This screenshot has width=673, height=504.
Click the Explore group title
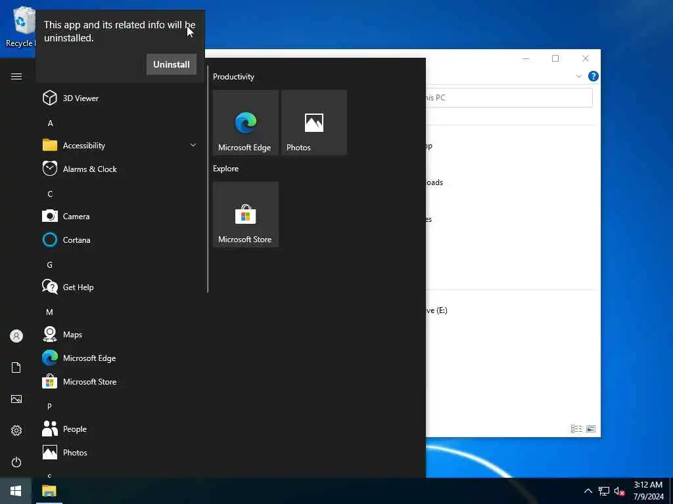[x=226, y=169]
